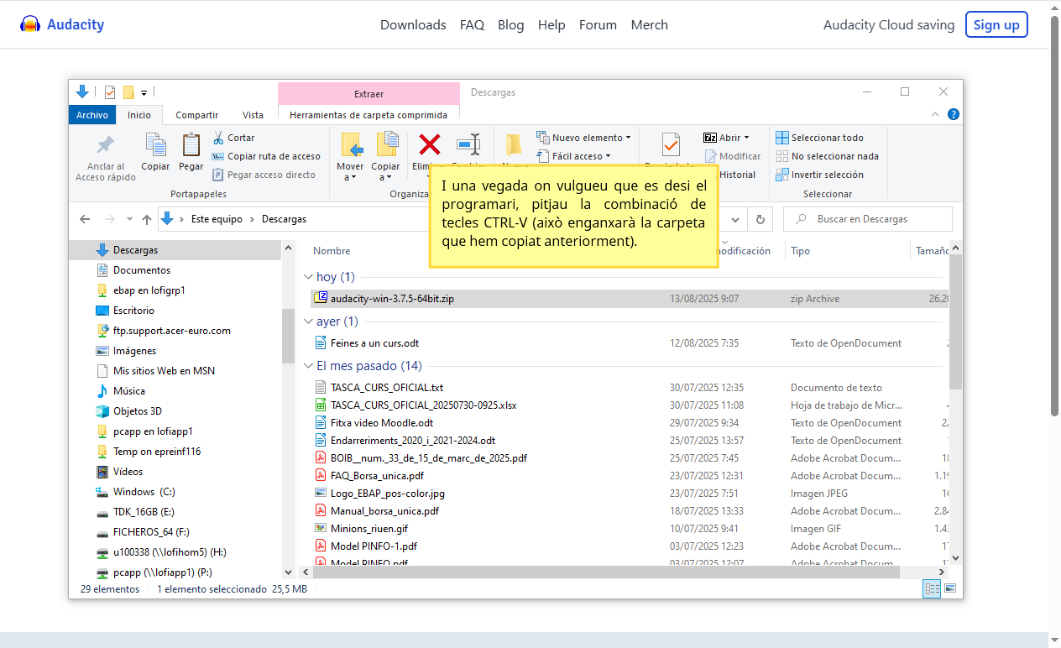Select the Vista ribbon tab

point(253,115)
